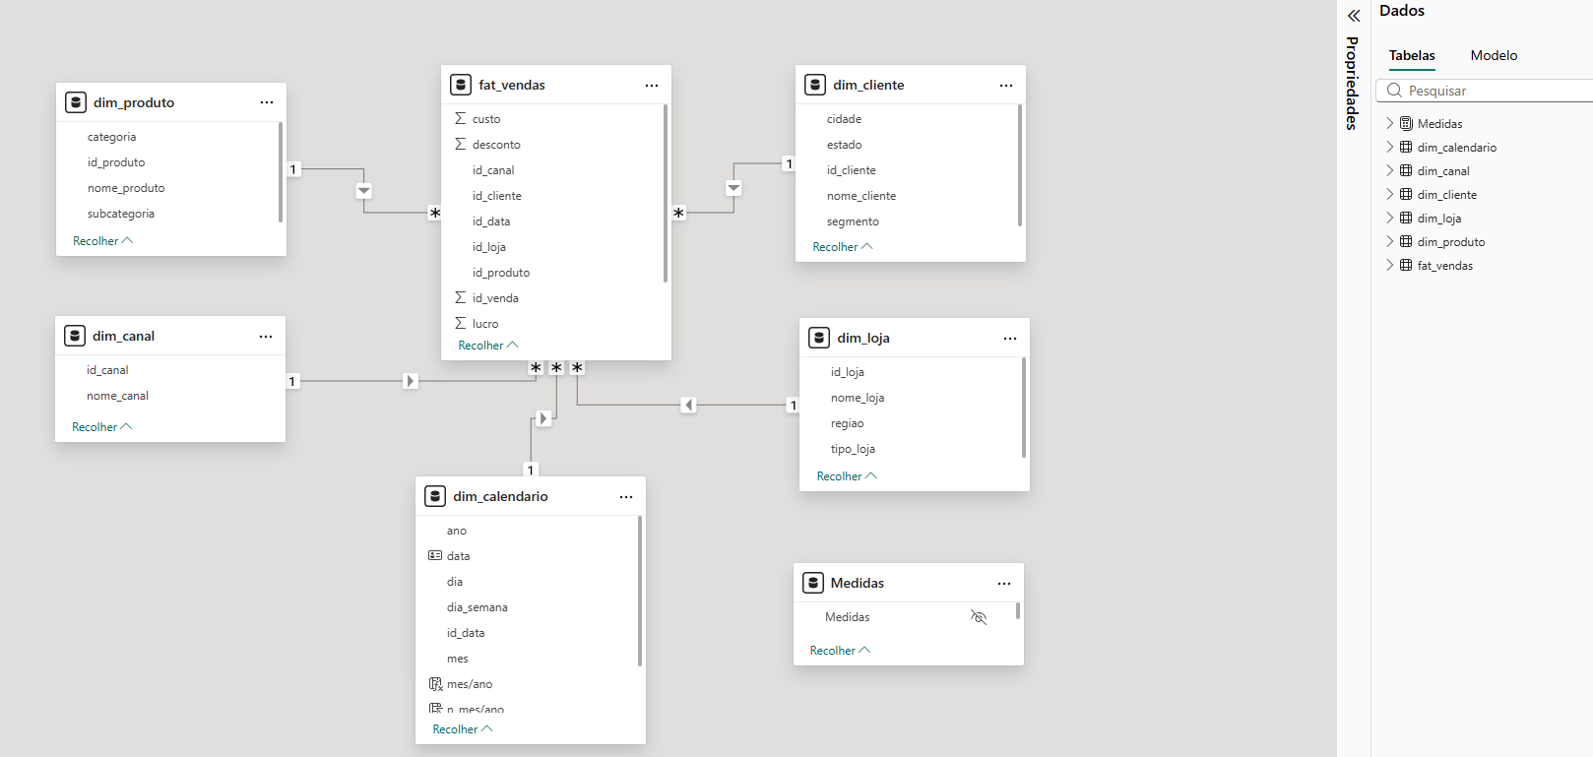Expand fat_vendas in the Dados table list

point(1390,265)
